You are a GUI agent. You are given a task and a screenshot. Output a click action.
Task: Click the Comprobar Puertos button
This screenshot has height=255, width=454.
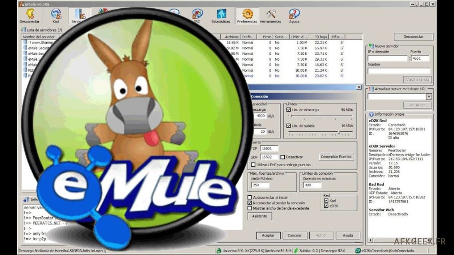click(x=336, y=157)
